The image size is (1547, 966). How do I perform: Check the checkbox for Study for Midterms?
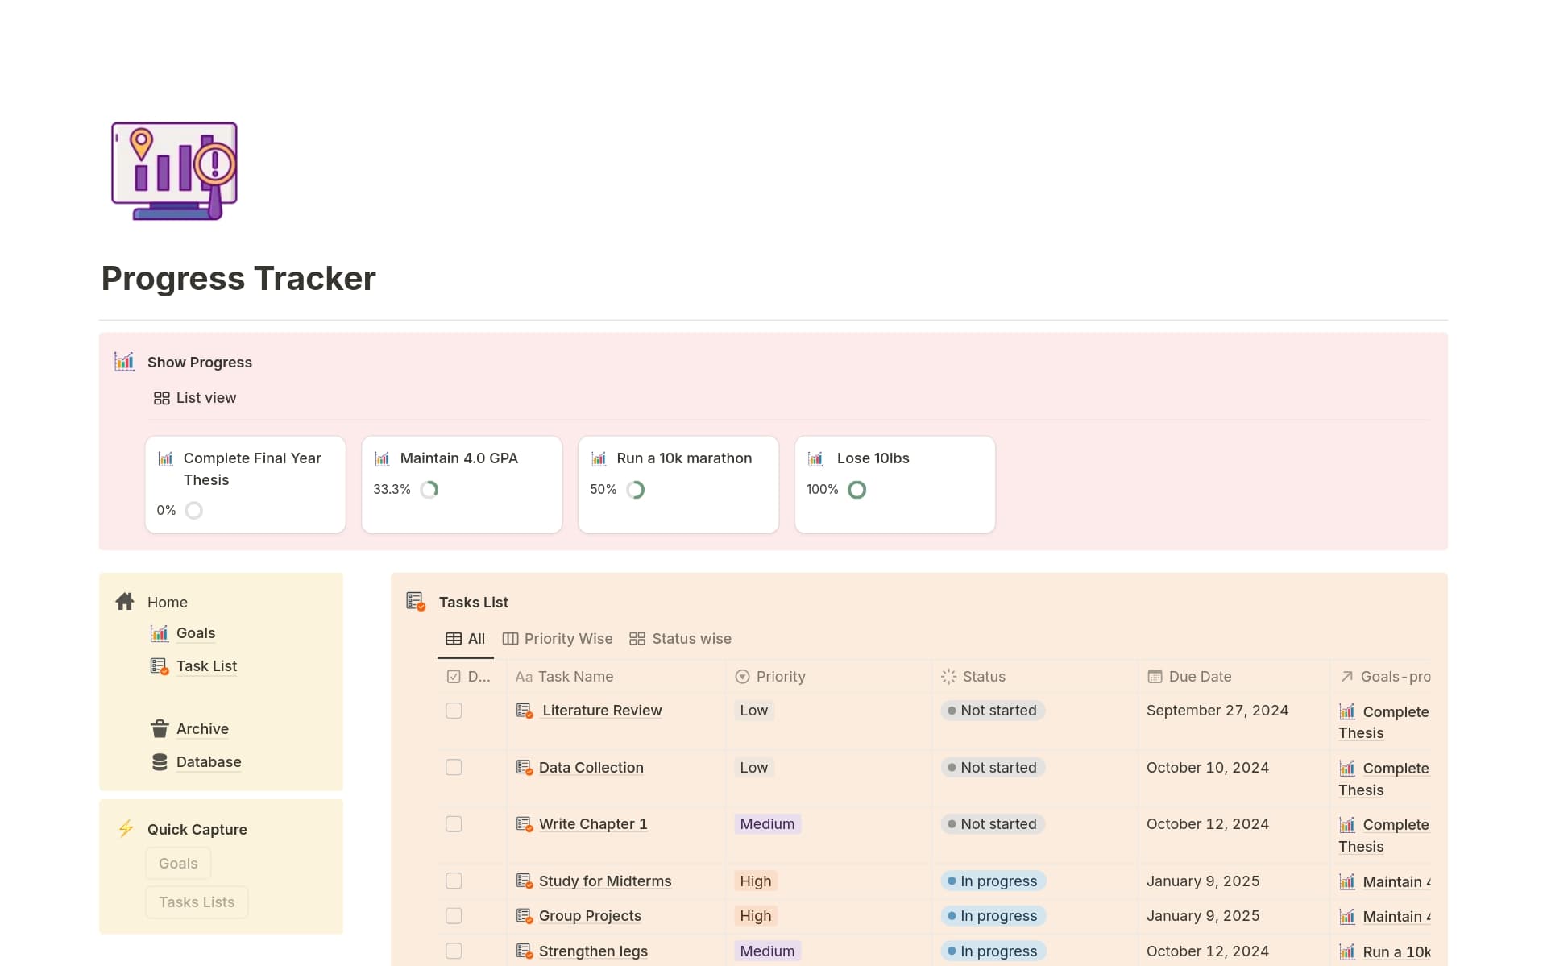tap(454, 881)
